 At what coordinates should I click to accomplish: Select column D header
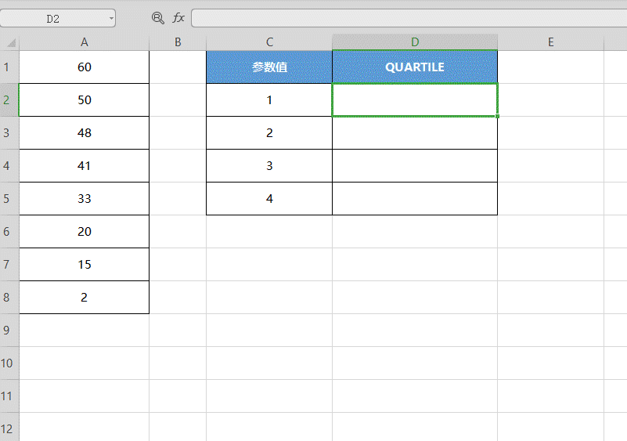click(415, 42)
